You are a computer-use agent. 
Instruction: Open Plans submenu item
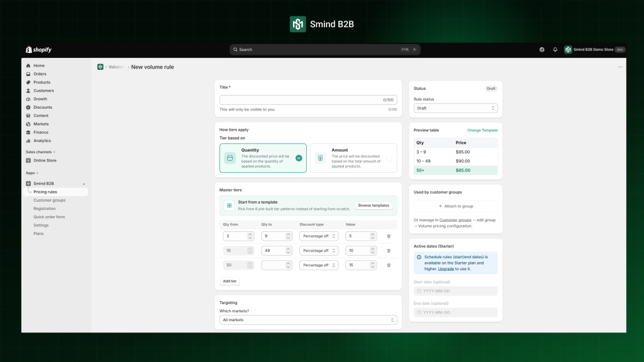pyautogui.click(x=38, y=234)
